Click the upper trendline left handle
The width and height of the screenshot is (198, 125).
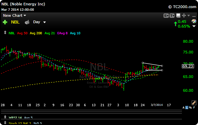tap(143, 63)
